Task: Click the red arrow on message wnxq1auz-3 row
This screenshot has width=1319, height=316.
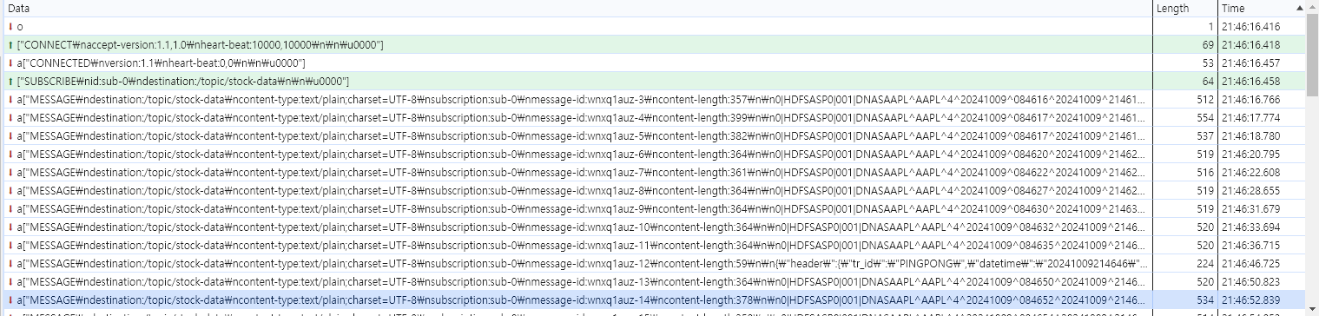Action: click(10, 100)
